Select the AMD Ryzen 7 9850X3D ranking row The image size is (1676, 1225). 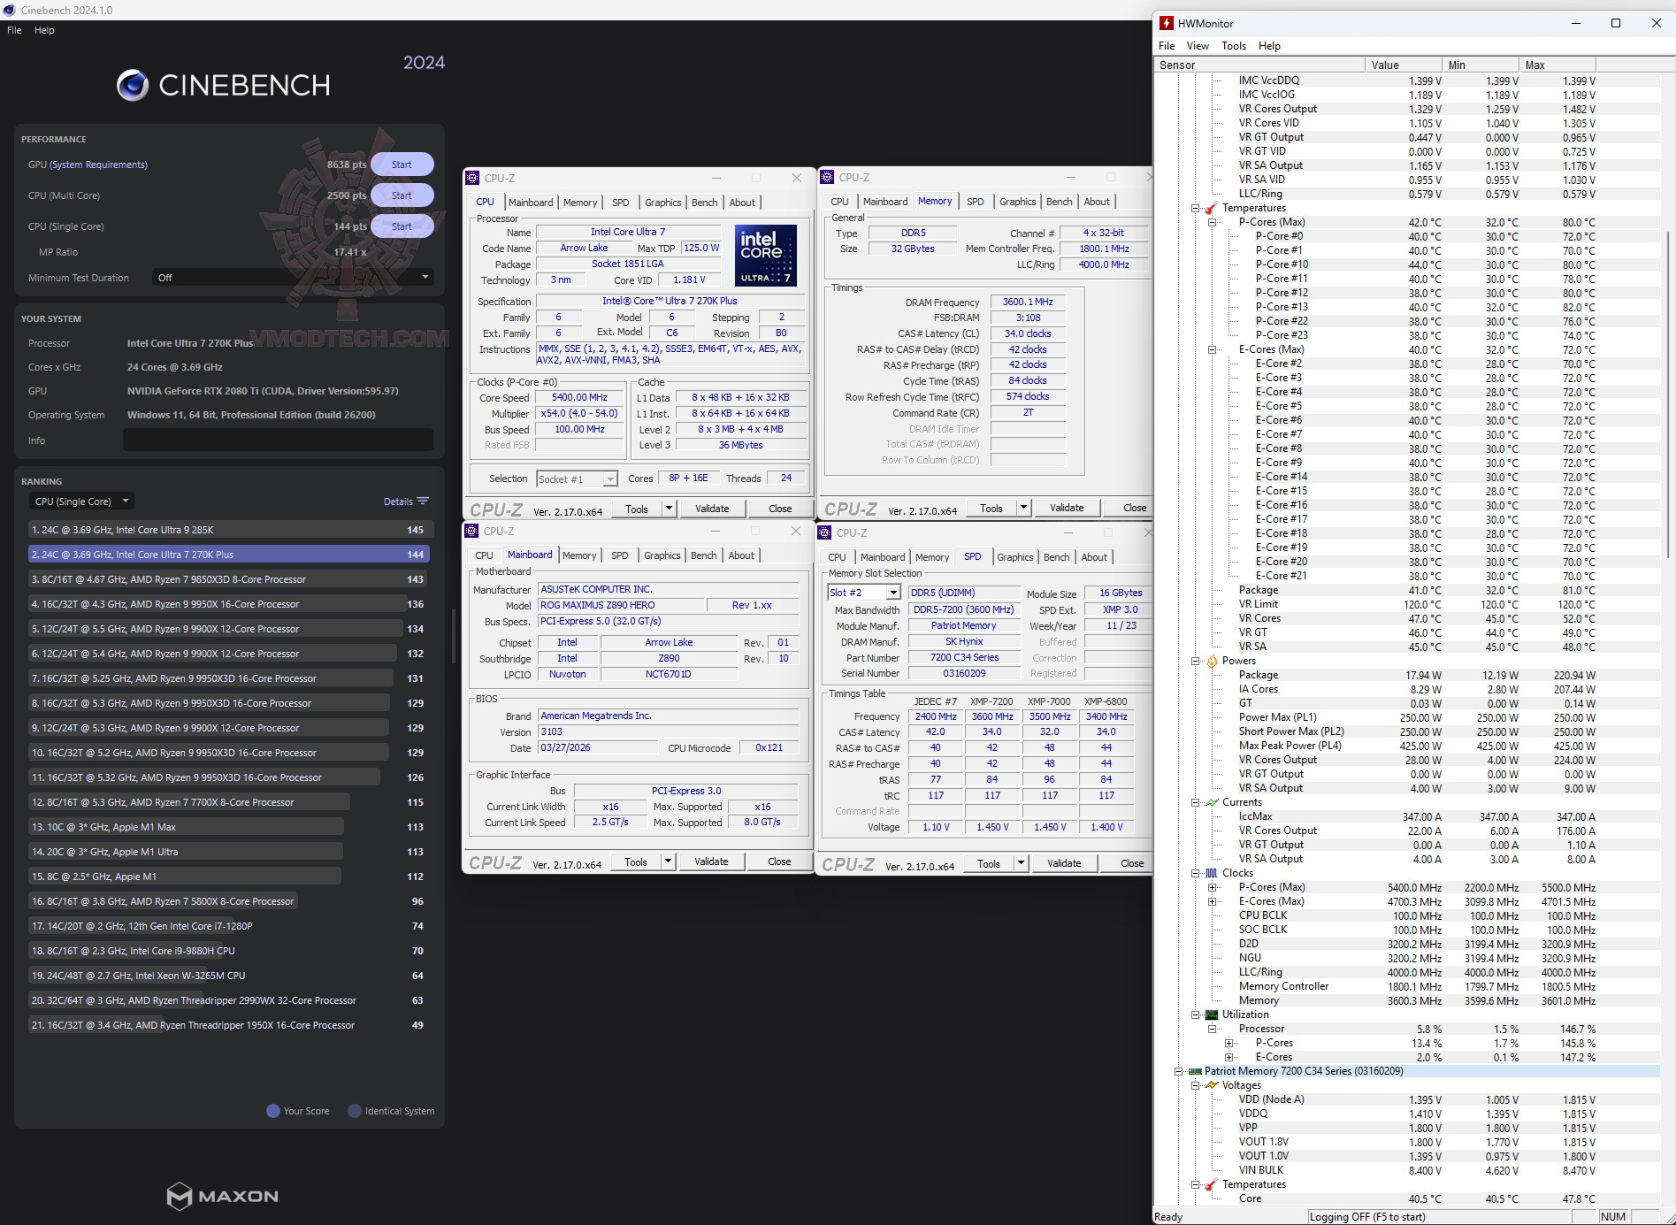(229, 579)
